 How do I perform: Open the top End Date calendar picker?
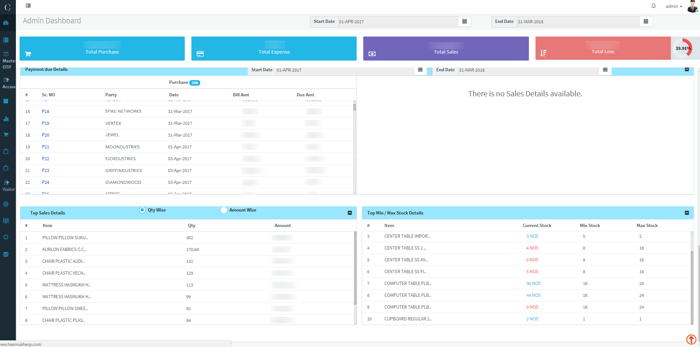click(x=646, y=22)
